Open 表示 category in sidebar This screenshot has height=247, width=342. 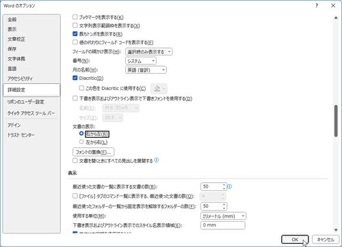tap(31, 29)
